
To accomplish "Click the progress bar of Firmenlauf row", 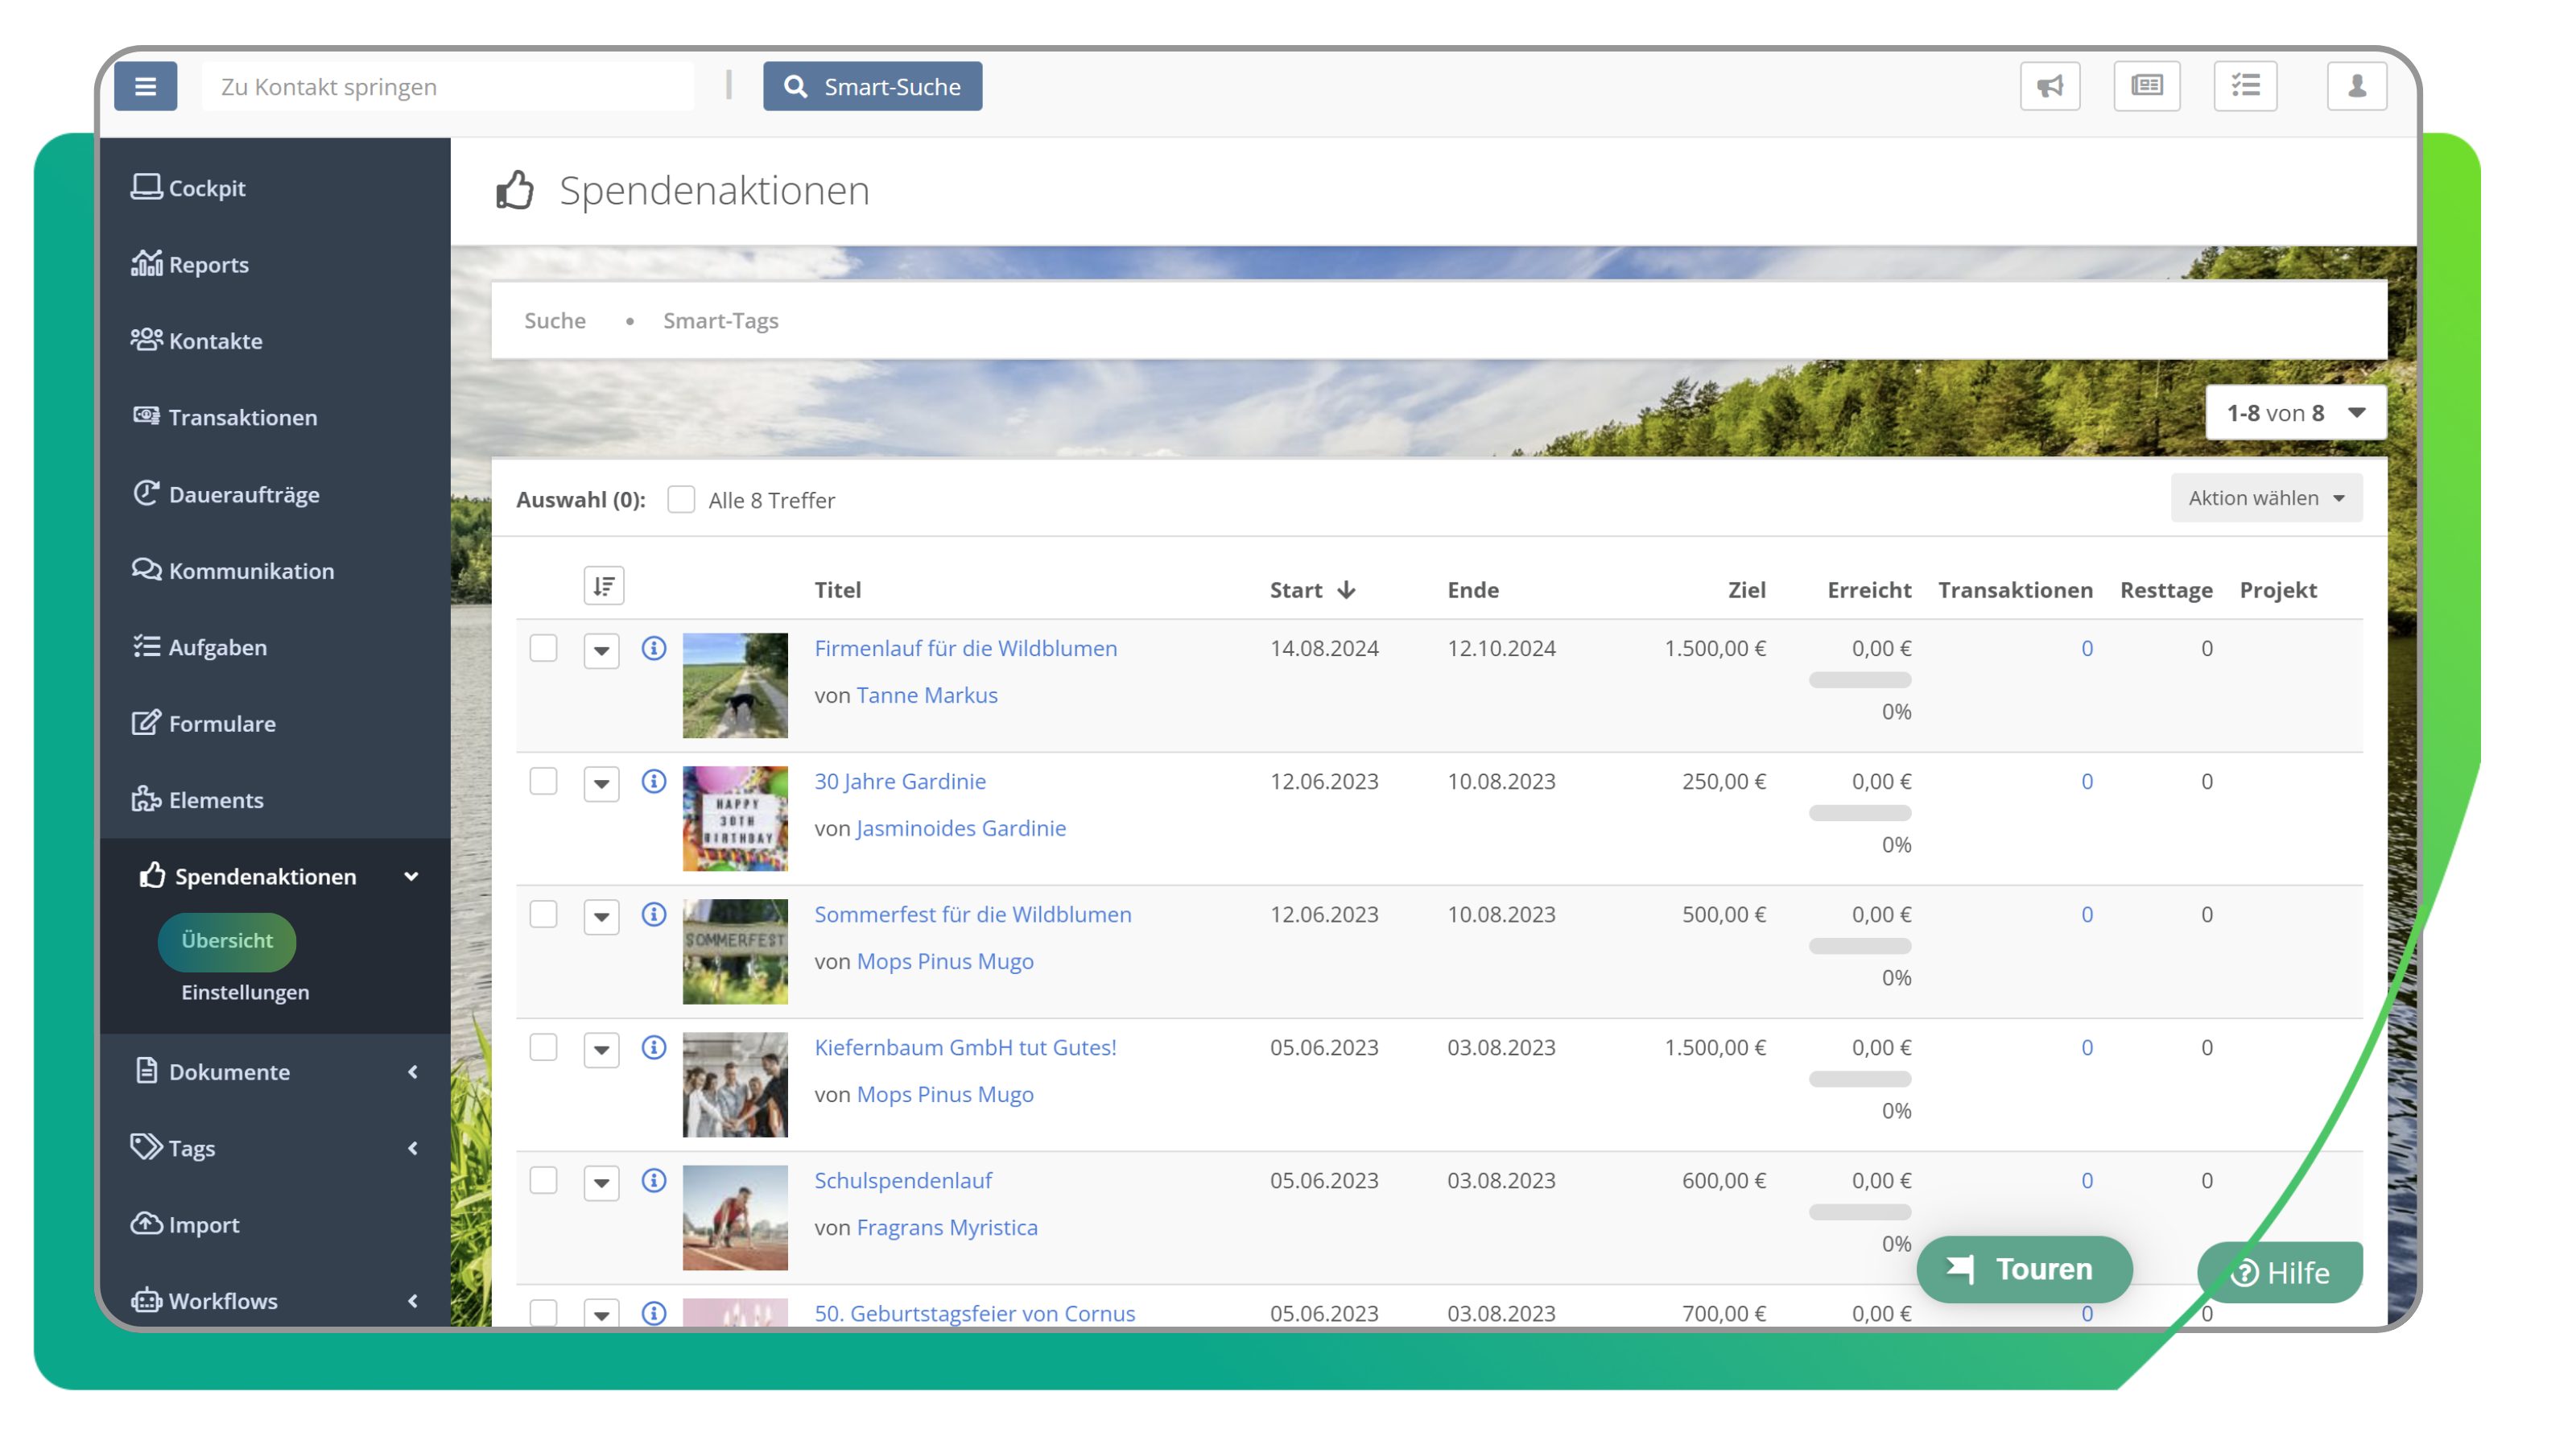I will pos(1859,680).
